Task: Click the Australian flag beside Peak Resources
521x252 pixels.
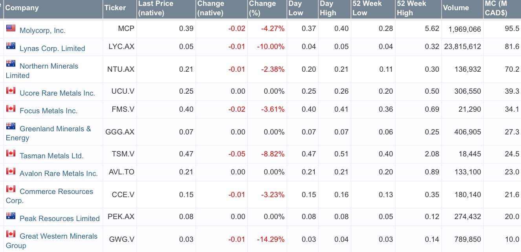Action: pyautogui.click(x=11, y=216)
